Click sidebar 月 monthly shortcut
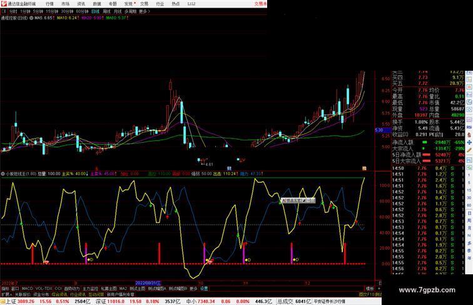This screenshot has height=305, width=473. click(469, 228)
